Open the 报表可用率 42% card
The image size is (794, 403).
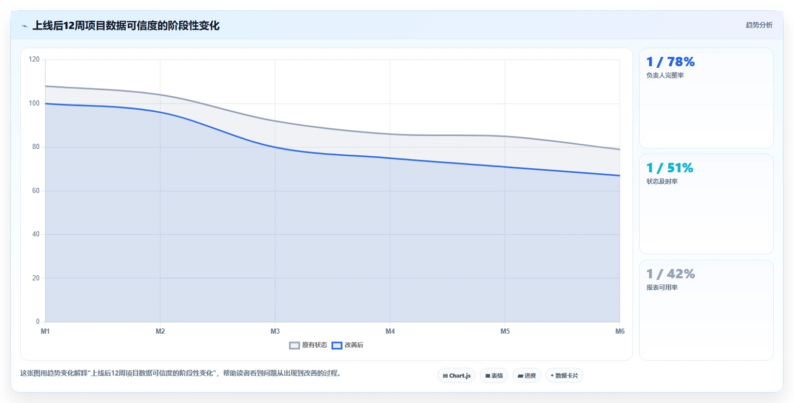(707, 310)
